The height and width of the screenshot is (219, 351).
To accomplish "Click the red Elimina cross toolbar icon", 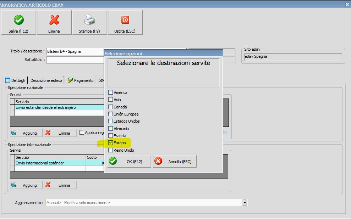I will point(54,20).
